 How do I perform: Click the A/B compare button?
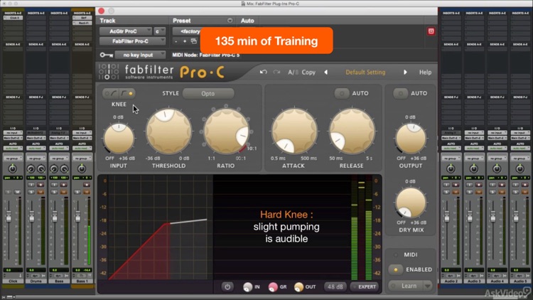coord(293,72)
